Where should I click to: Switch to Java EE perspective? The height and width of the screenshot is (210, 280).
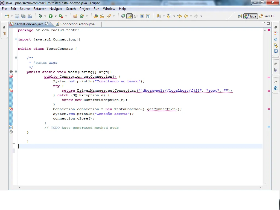coord(267,16)
